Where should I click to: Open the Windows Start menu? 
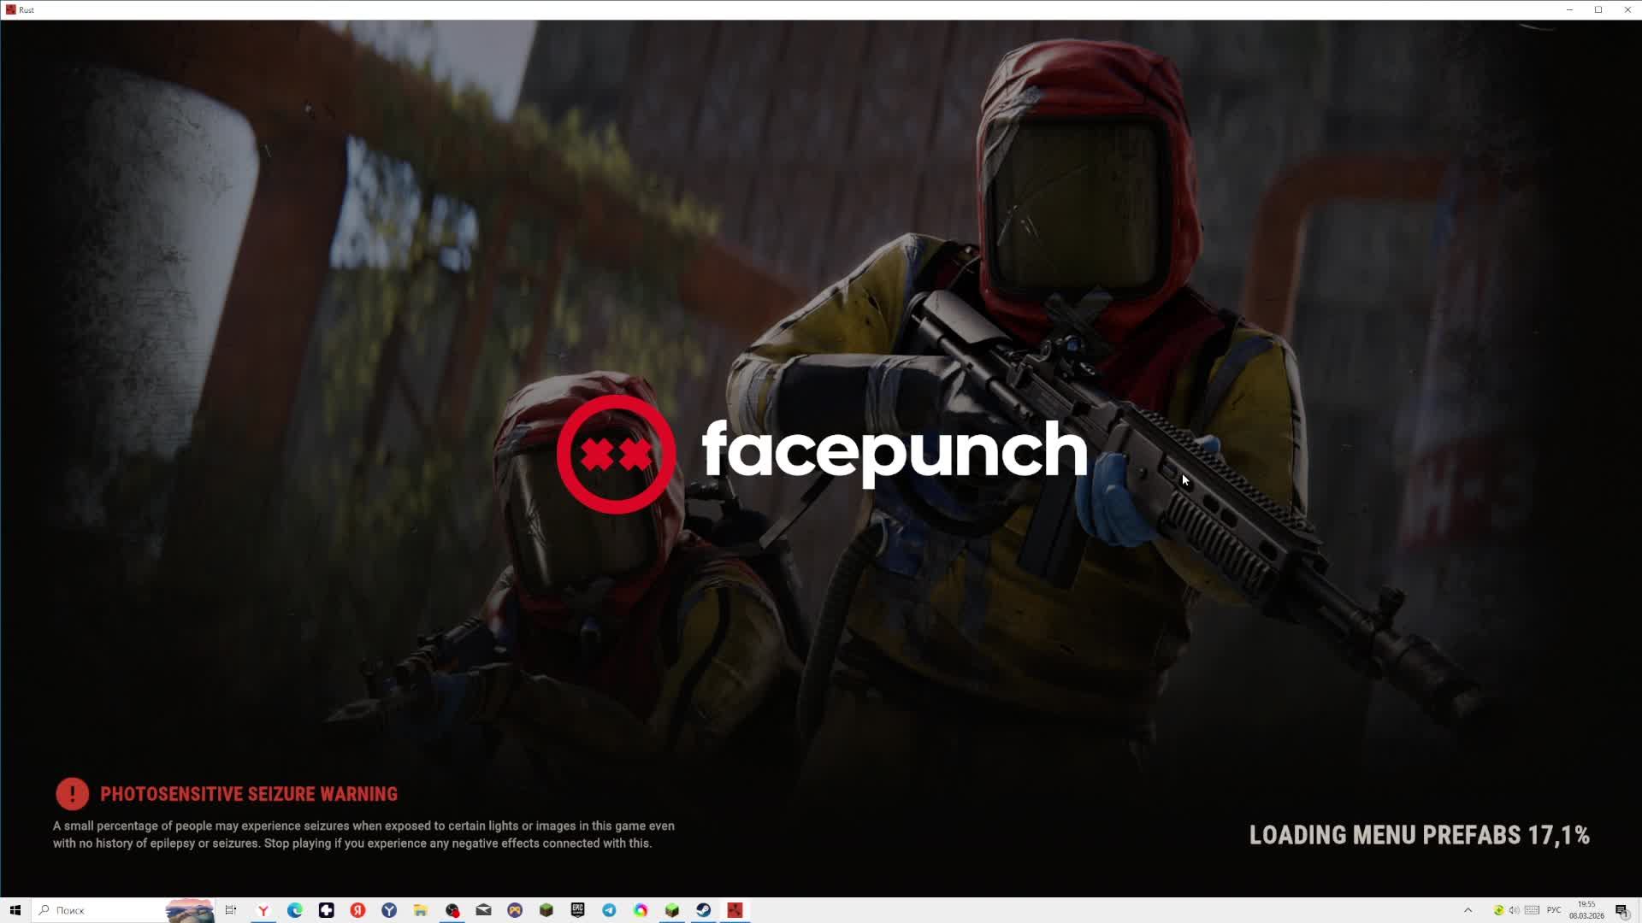pyautogui.click(x=15, y=910)
